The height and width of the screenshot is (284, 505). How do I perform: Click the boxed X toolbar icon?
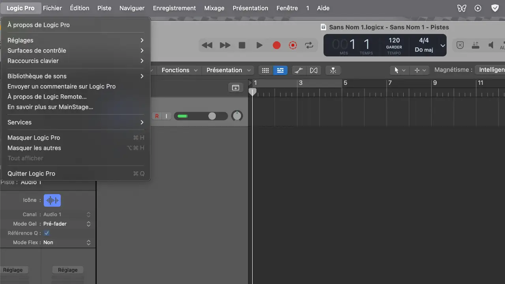click(x=460, y=45)
